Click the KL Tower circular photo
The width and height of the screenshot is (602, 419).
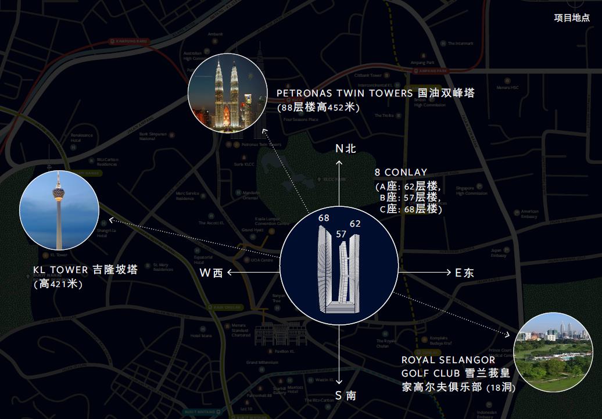point(59,210)
